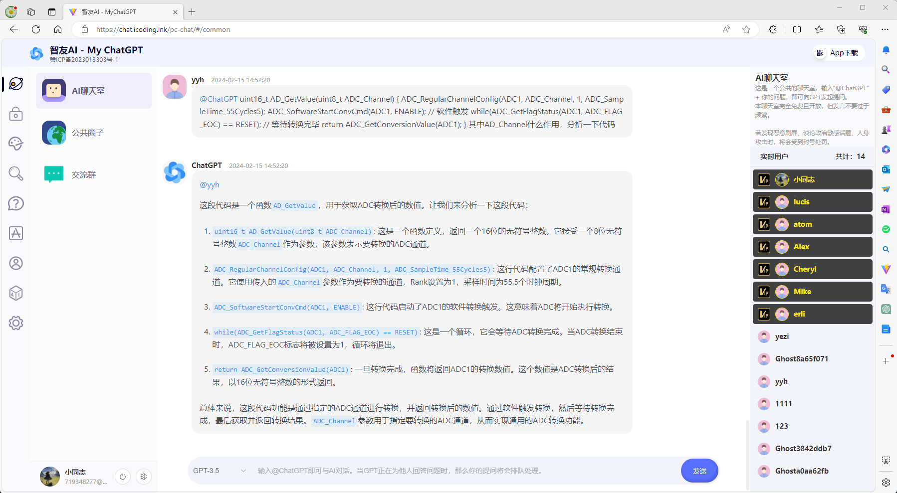
Task: Refresh the page with browser reload button
Action: (36, 29)
